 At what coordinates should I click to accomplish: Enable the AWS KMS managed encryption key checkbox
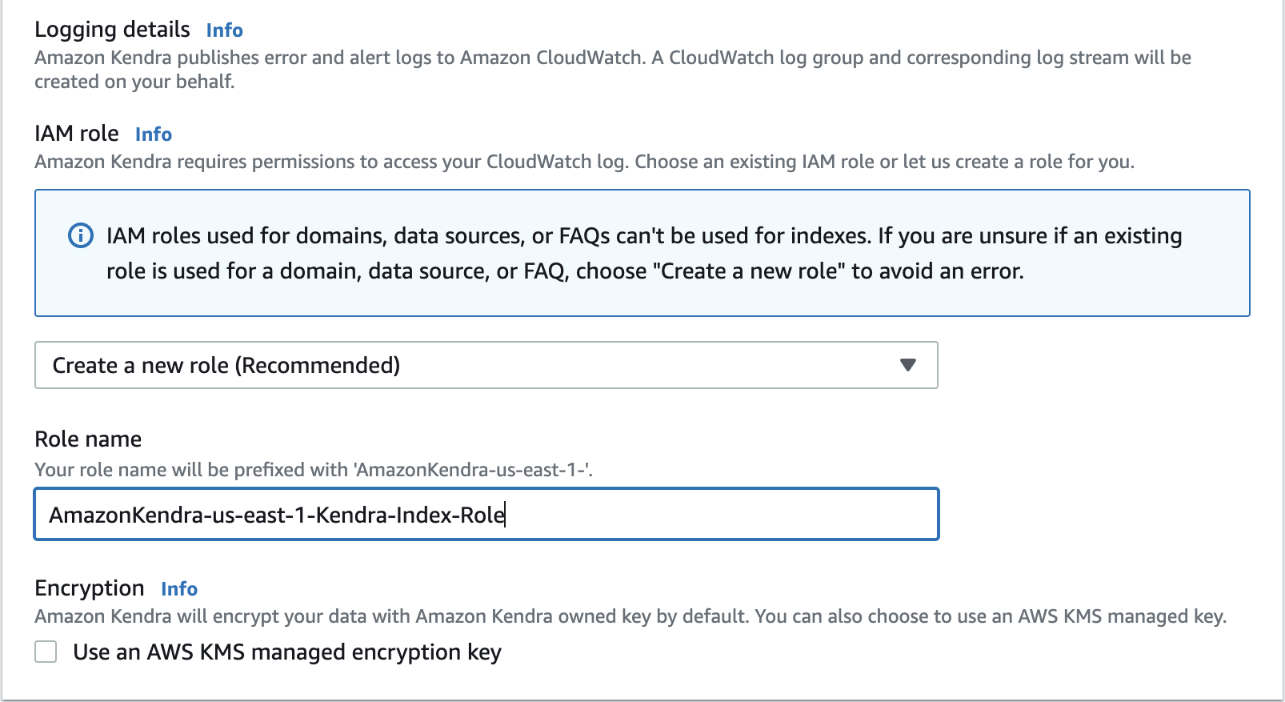tap(46, 652)
